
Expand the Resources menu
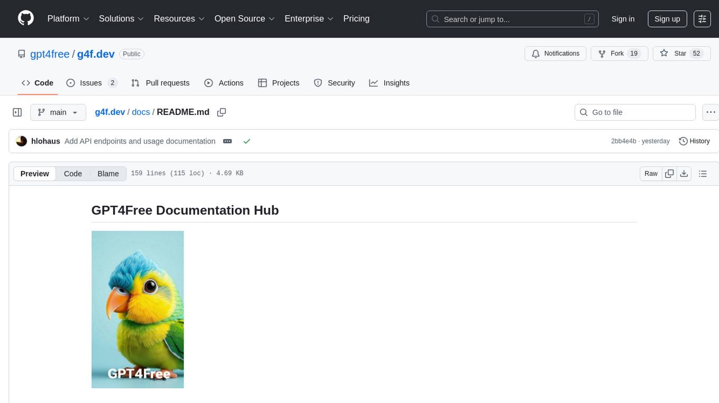[x=179, y=18]
